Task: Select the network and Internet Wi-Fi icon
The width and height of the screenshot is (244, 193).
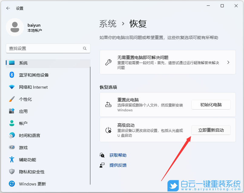Action: pyautogui.click(x=12, y=87)
